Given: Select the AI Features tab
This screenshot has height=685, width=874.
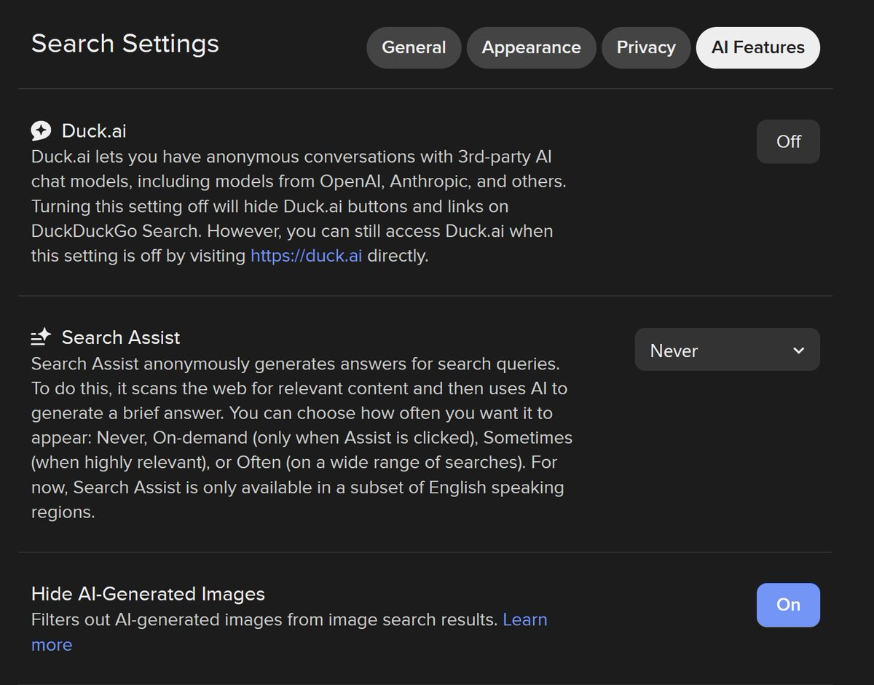Looking at the screenshot, I should [x=757, y=48].
